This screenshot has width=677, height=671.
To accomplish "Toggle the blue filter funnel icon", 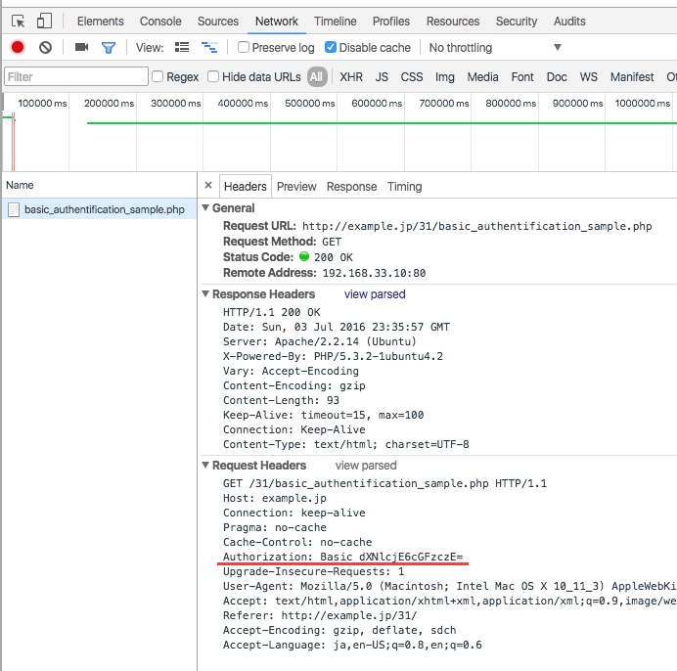I will (x=109, y=47).
